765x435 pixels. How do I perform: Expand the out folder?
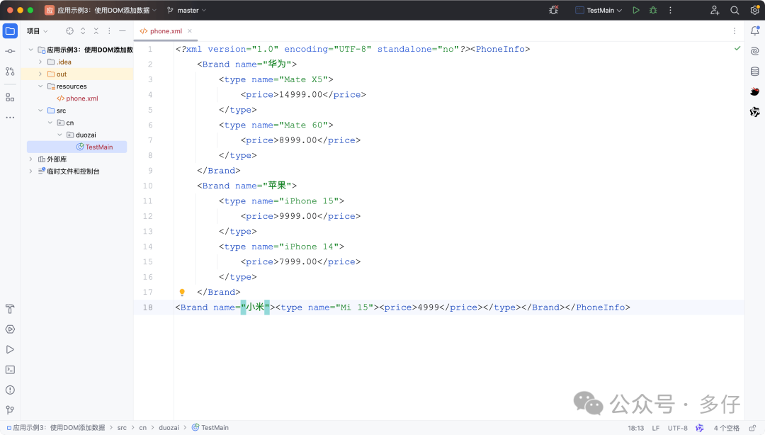pyautogui.click(x=40, y=74)
